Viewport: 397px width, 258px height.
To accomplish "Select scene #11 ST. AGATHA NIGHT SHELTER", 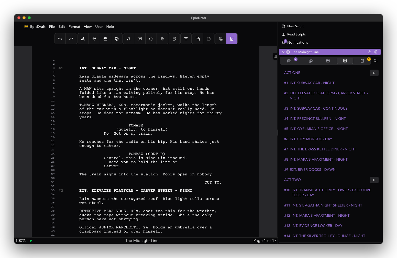I will pos(323,205).
